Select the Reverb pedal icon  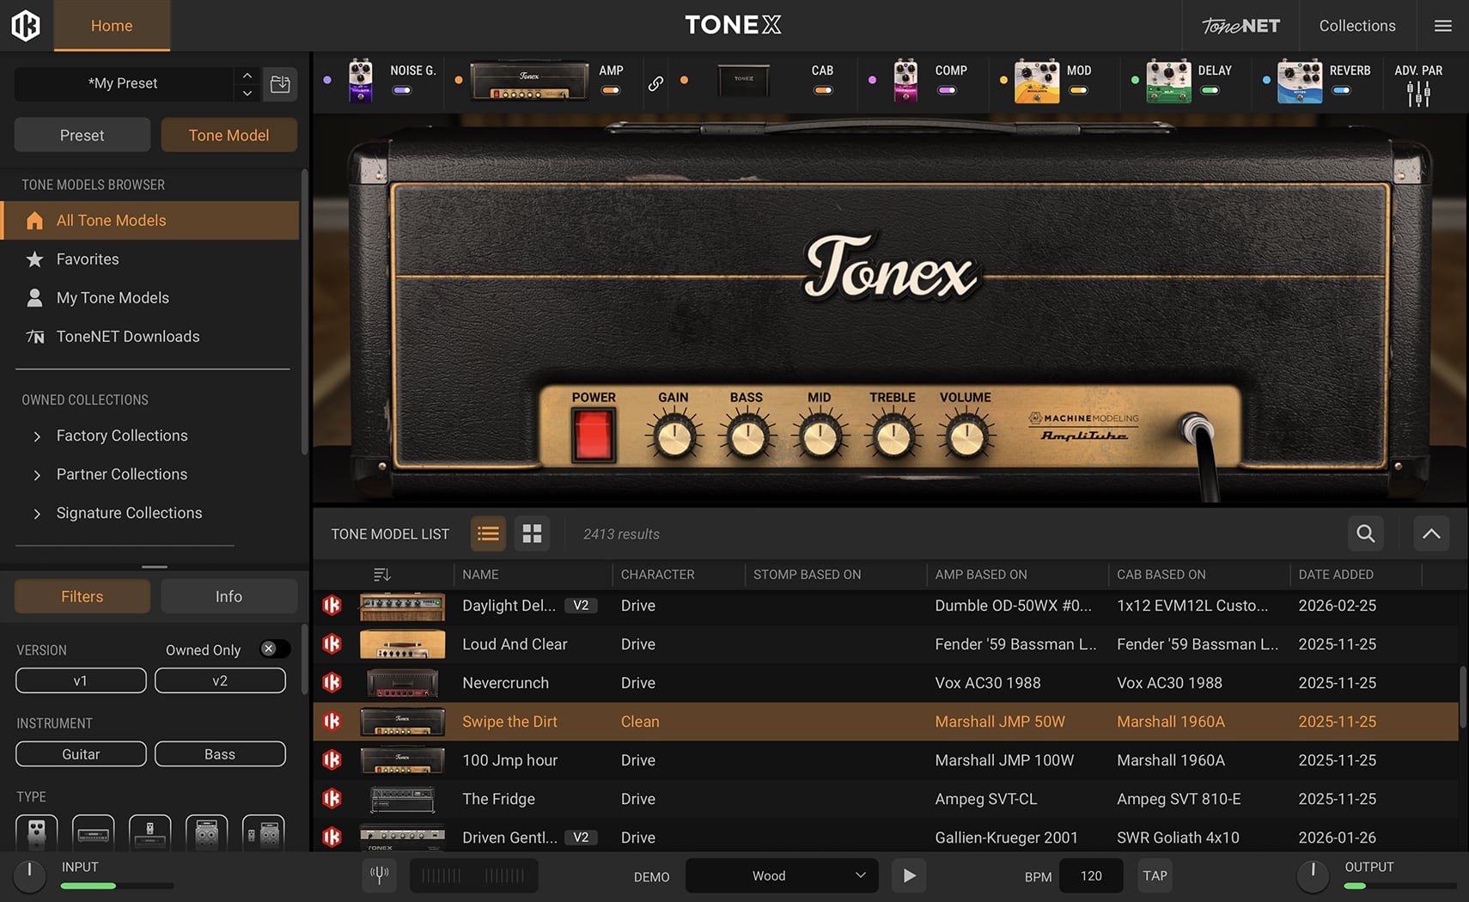(1300, 82)
